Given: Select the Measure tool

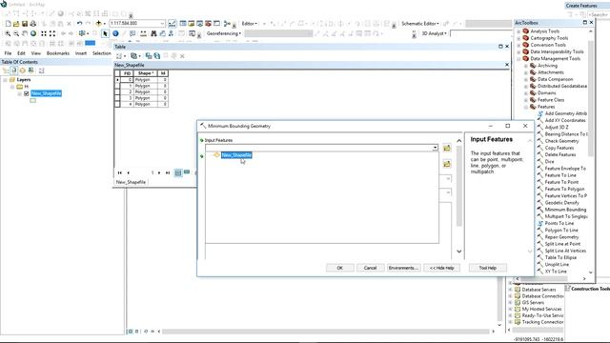Looking at the screenshot, I should (x=144, y=34).
